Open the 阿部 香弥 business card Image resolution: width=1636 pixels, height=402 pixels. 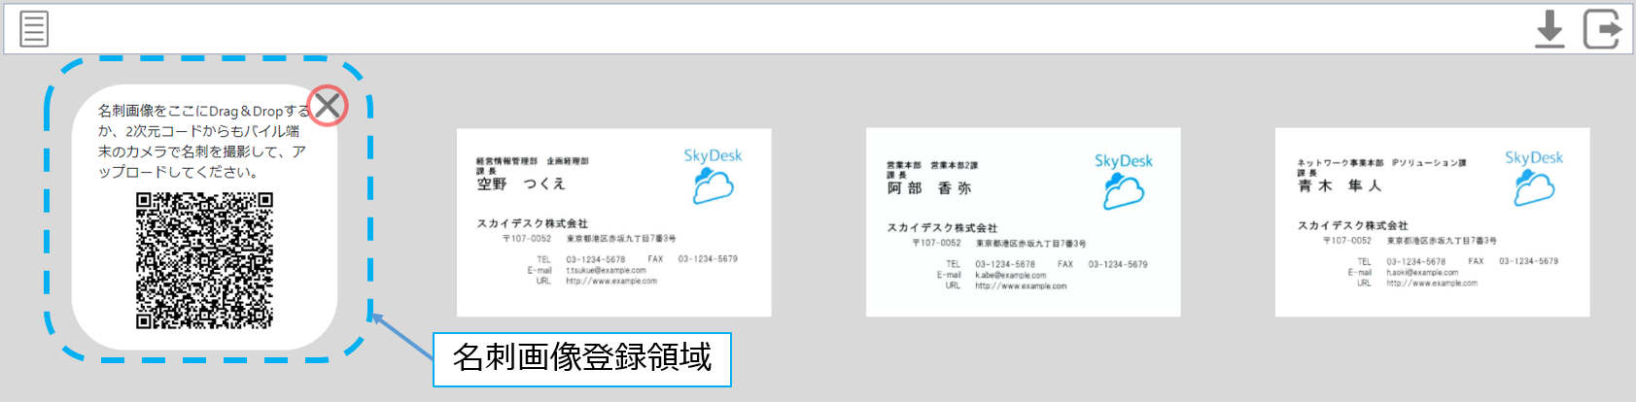(1024, 222)
